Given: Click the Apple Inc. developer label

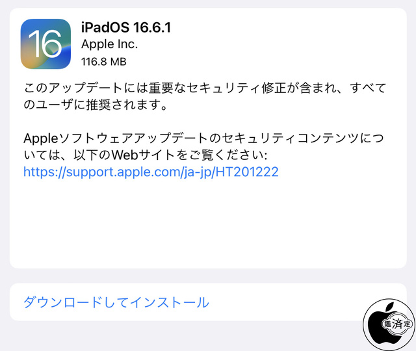Looking at the screenshot, I should click(x=110, y=44).
